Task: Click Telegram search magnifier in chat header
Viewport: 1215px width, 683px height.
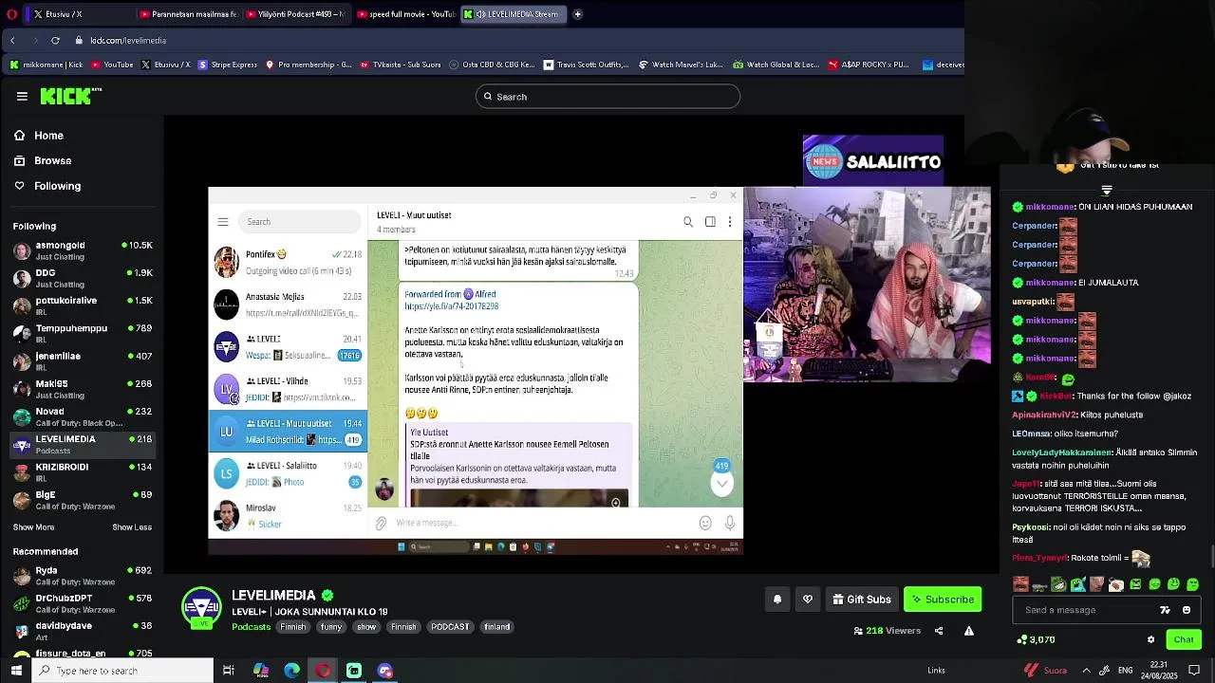Action: click(x=688, y=222)
